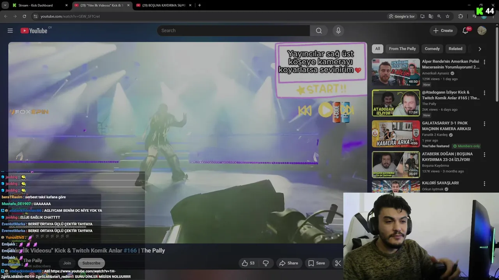Switch to the BOŞUNA KAYDIRMA browser tab

tap(163, 5)
